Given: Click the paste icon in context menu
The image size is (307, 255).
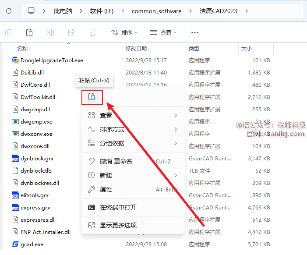Looking at the screenshot, I should tap(92, 97).
